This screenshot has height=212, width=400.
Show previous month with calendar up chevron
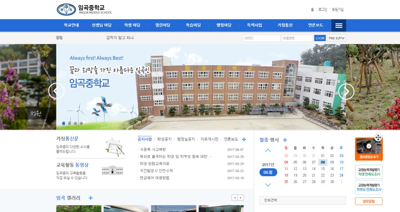pyautogui.click(x=268, y=150)
